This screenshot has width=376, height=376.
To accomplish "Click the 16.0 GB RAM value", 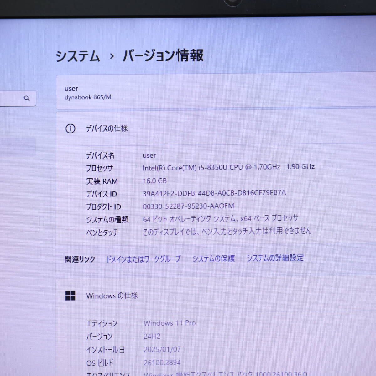I will tap(155, 181).
